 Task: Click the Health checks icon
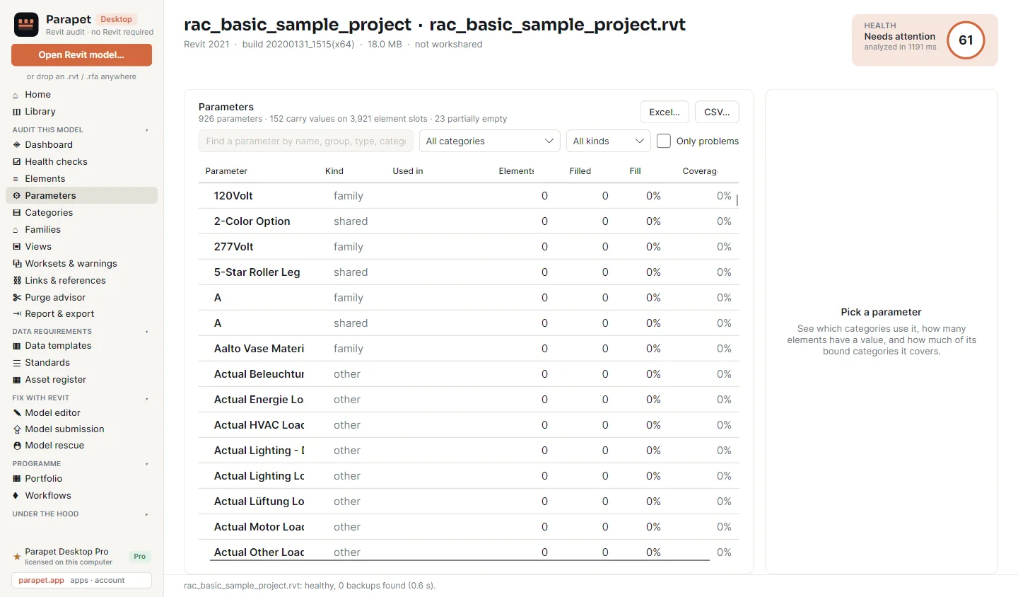point(16,162)
